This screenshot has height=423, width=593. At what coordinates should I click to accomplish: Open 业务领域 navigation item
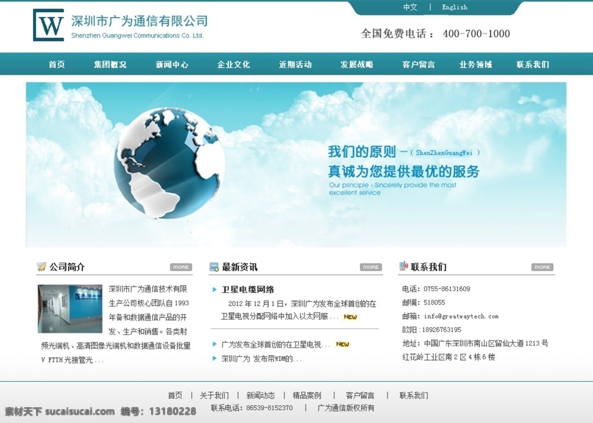[476, 64]
